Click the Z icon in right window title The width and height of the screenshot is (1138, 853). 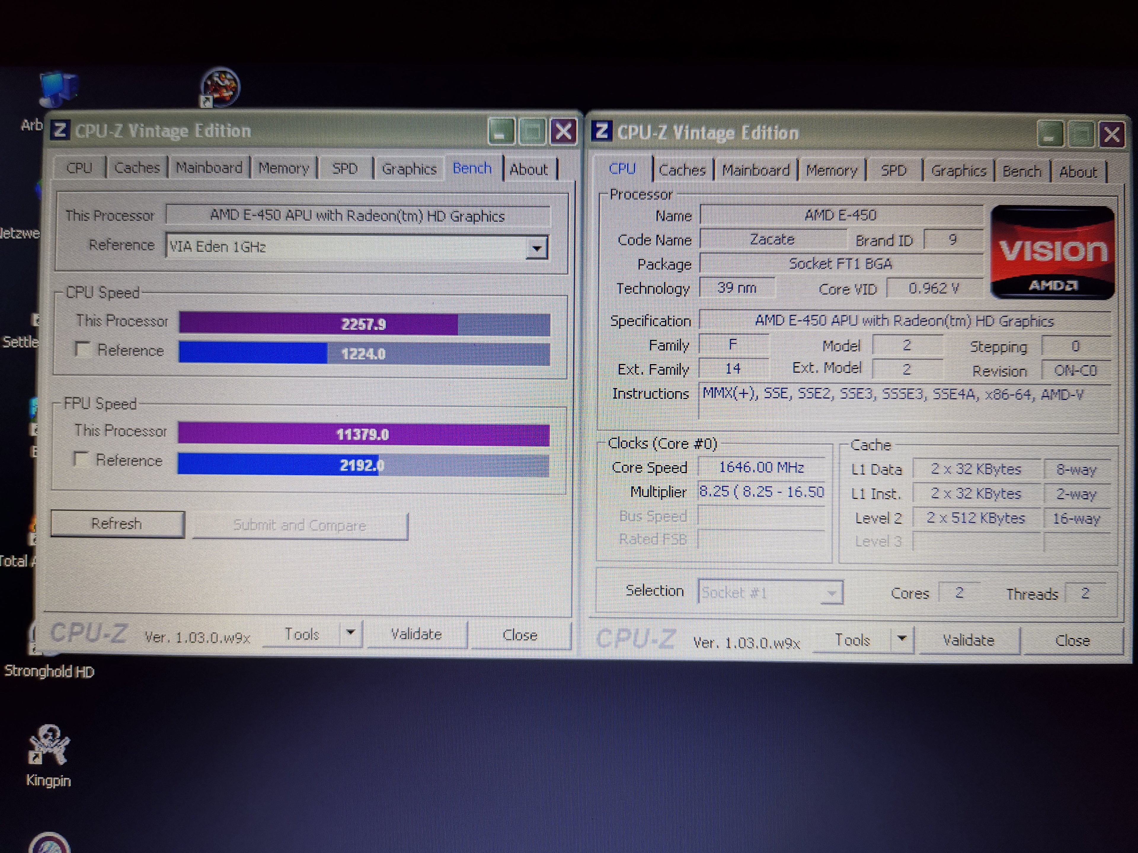click(x=601, y=132)
